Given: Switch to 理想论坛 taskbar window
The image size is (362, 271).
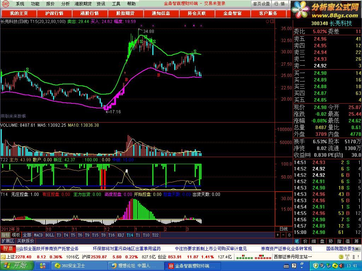Looking at the screenshot, I should point(136,266).
